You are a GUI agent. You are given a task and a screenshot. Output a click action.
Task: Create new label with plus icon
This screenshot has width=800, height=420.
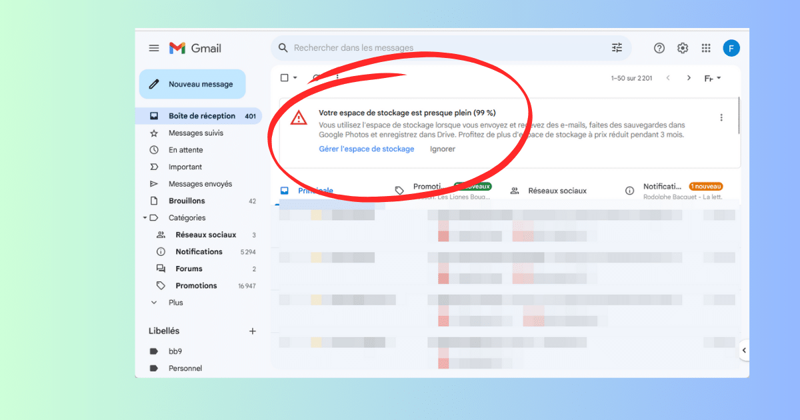coord(253,331)
